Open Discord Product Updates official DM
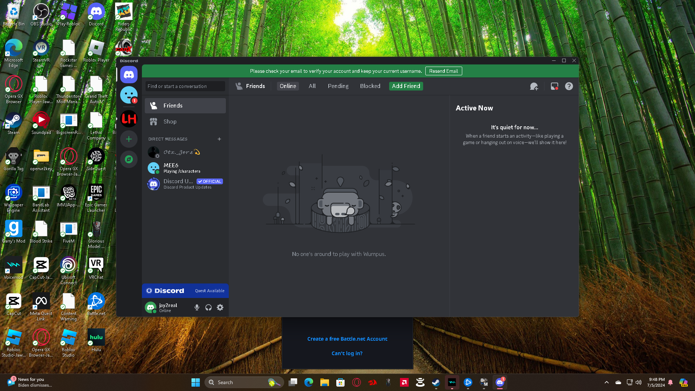This screenshot has height=391, width=695. (185, 184)
